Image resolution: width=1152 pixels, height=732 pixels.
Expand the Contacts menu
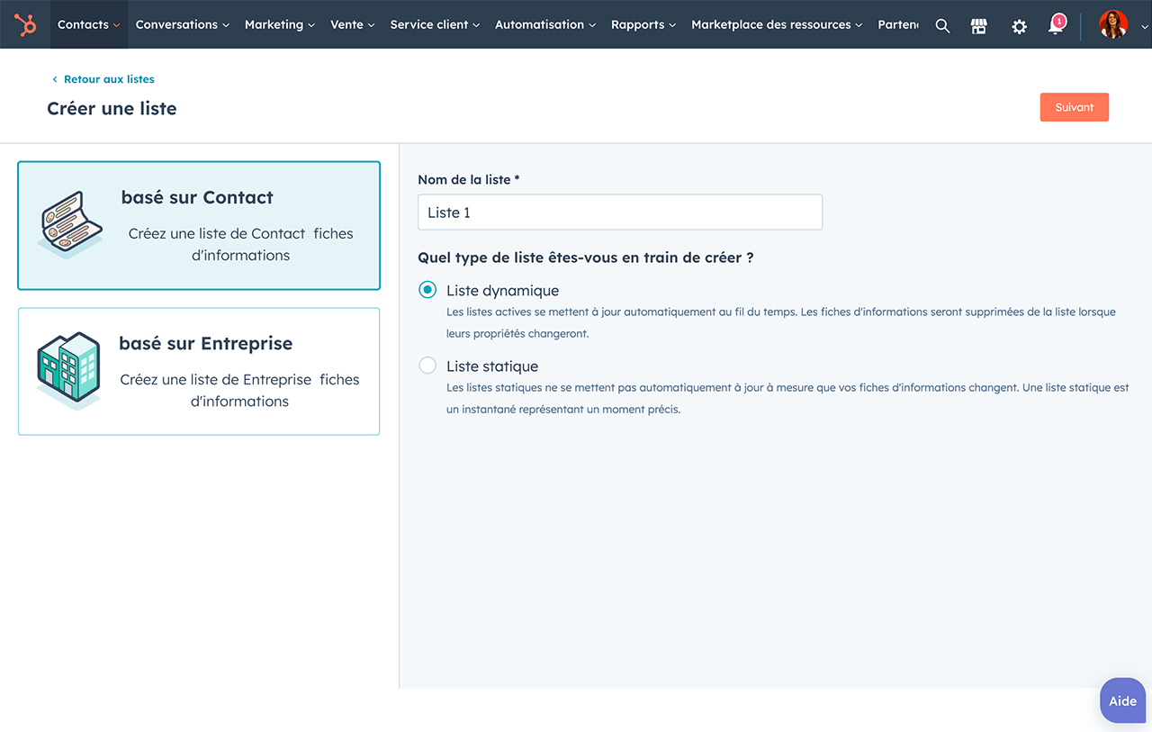click(88, 24)
